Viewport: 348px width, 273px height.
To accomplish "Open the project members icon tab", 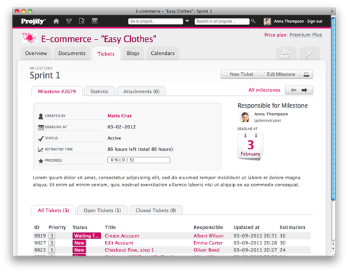I will click(x=286, y=53).
